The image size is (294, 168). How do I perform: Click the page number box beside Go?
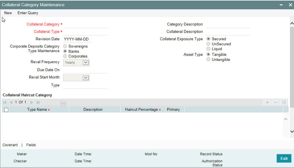coord(52,103)
